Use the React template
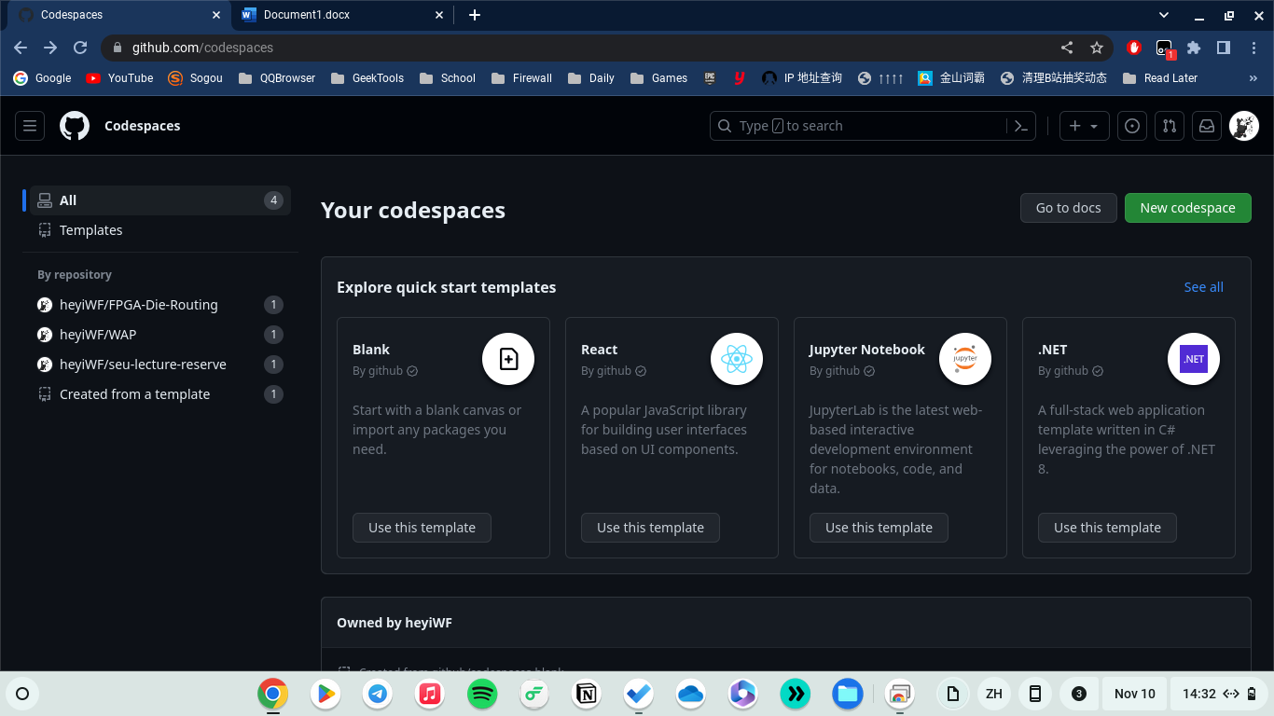The image size is (1274, 716). [650, 528]
